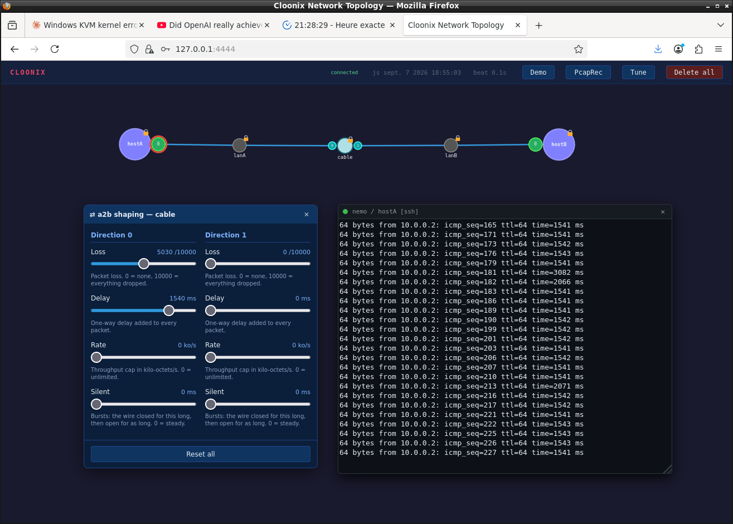Viewport: 733px width, 524px height.
Task: Close the a2b shaping cable panel
Action: tap(307, 215)
